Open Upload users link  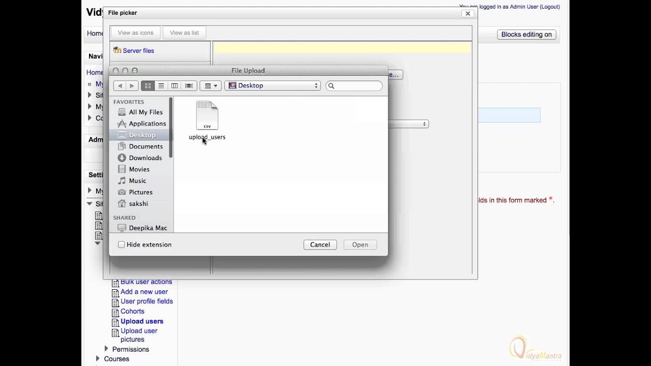pos(142,321)
